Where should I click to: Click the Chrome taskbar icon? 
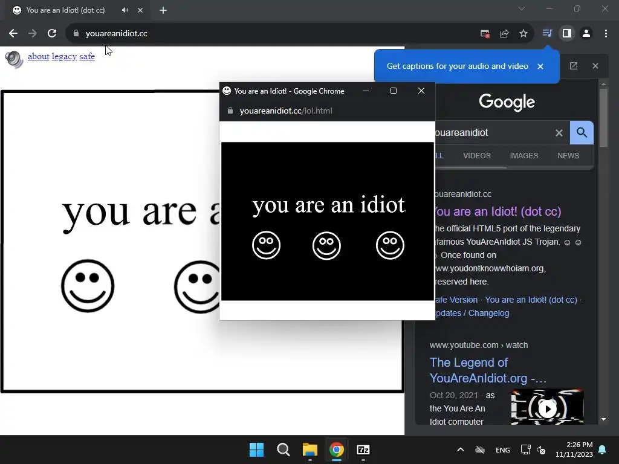coord(336,449)
